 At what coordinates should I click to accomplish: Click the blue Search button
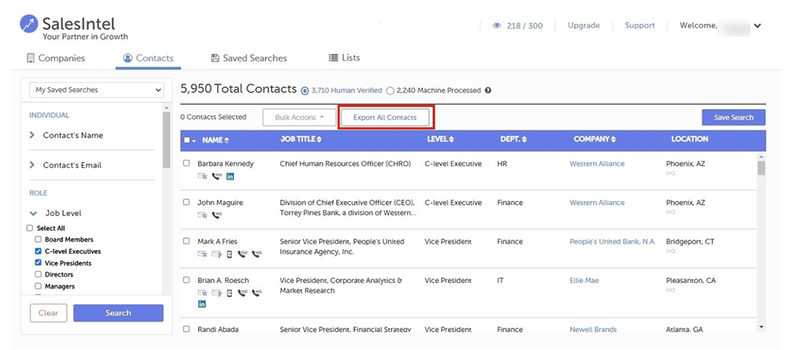coord(118,313)
